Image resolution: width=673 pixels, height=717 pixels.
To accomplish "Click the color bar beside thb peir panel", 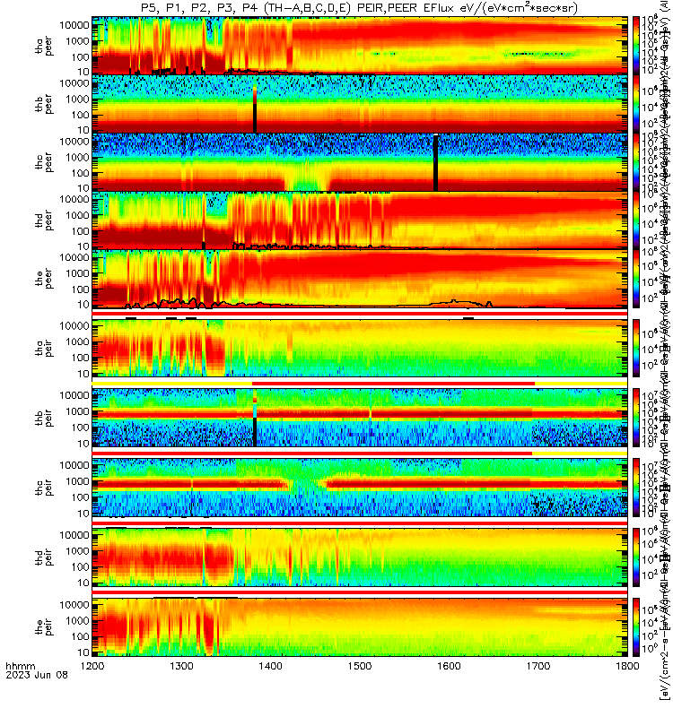I will pos(636,418).
